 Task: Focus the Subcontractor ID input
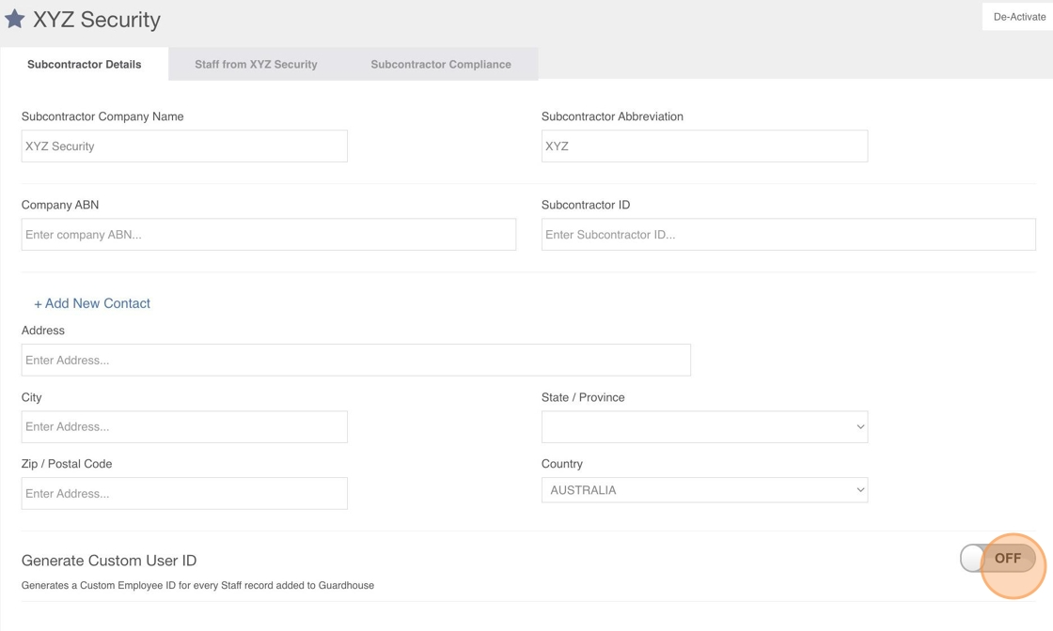[x=789, y=235]
